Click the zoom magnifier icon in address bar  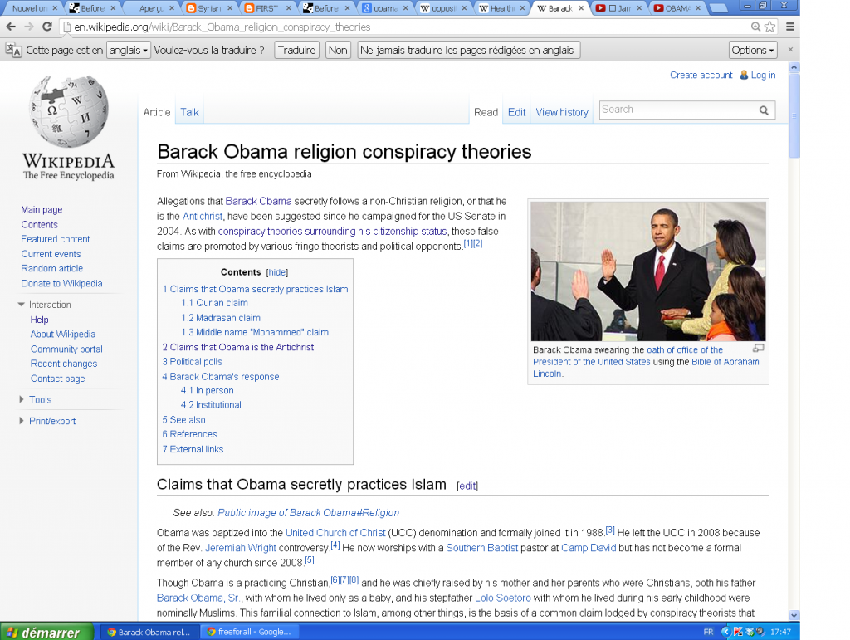point(755,27)
